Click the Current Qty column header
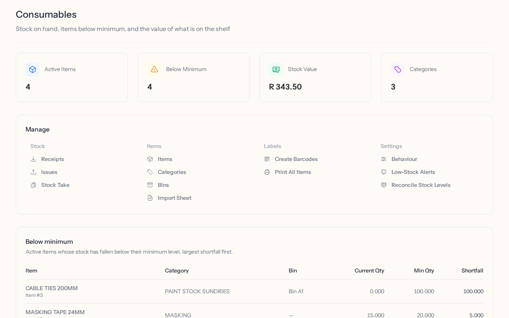The height and width of the screenshot is (318, 509). [370, 270]
